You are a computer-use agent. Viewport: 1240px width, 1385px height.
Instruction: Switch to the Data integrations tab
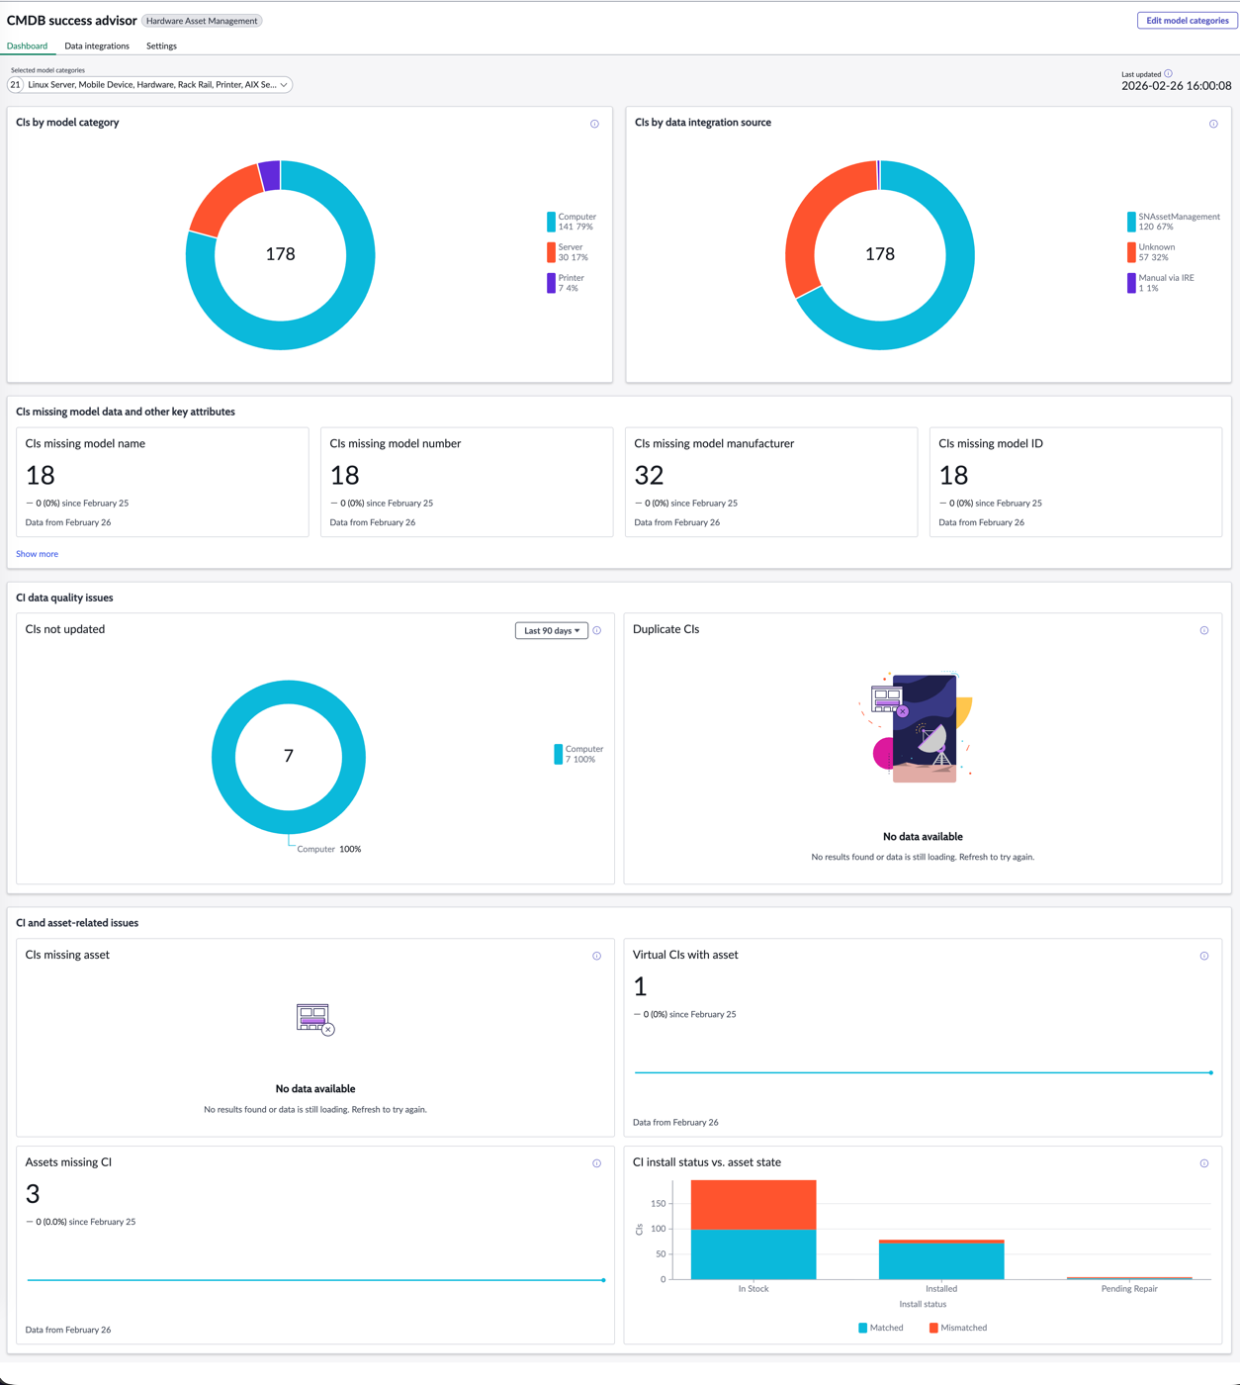[97, 46]
